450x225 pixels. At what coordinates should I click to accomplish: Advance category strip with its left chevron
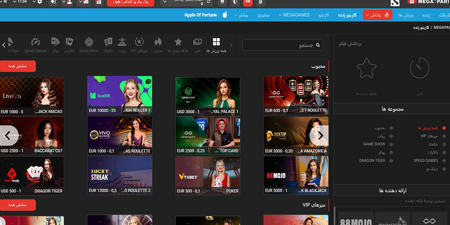point(4,45)
